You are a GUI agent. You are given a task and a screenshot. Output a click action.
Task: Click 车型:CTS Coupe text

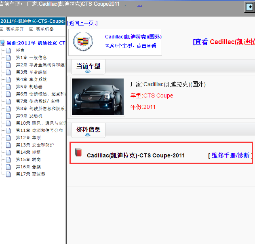(152, 95)
